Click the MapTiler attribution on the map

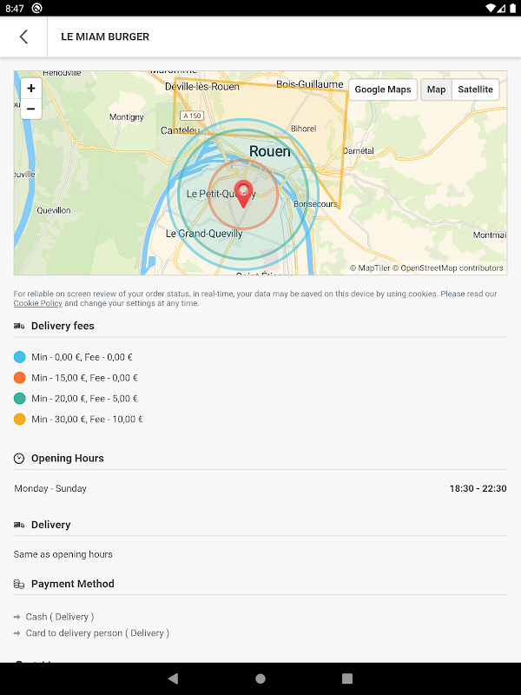[x=371, y=268]
